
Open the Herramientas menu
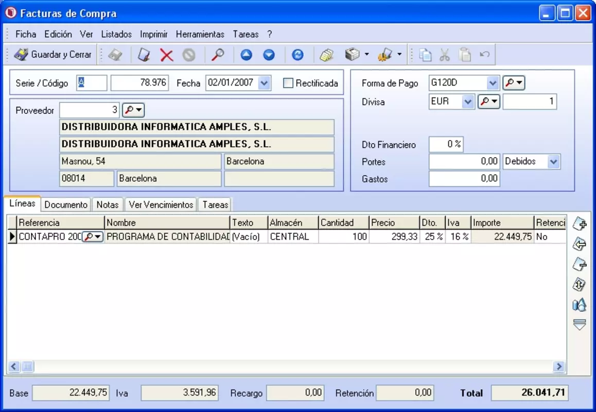[200, 34]
